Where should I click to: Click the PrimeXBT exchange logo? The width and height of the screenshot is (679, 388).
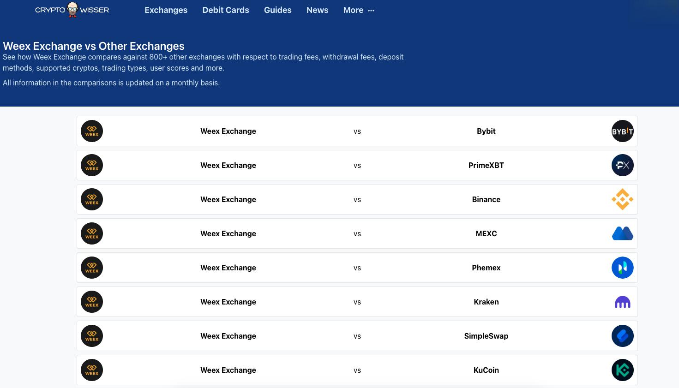(x=622, y=165)
